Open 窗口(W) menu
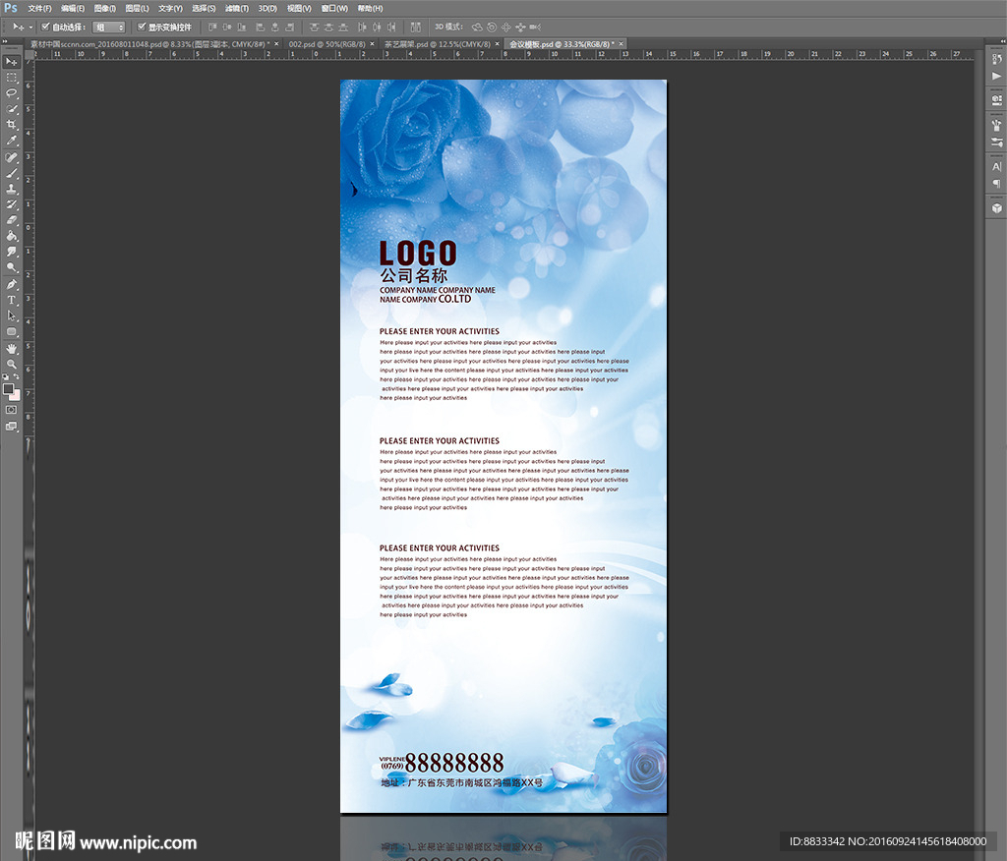 click(334, 8)
